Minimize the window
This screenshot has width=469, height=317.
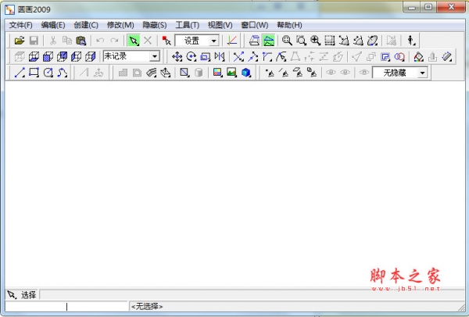pos(412,7)
